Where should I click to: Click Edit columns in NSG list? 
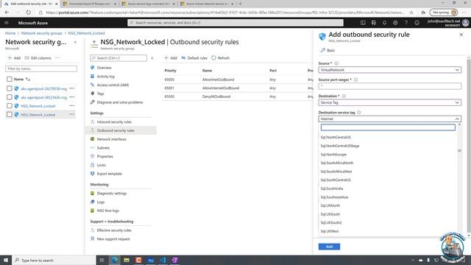click(38, 58)
